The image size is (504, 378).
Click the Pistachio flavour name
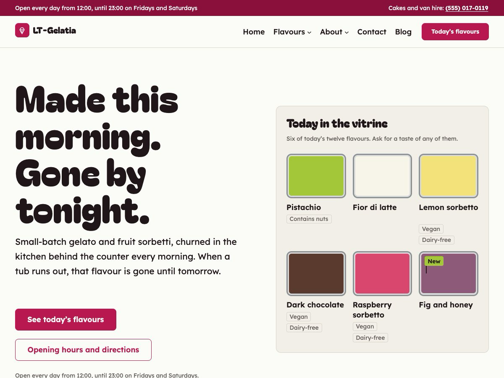pyautogui.click(x=304, y=207)
